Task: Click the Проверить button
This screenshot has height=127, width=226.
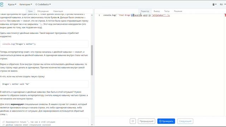Action: (x=166, y=121)
